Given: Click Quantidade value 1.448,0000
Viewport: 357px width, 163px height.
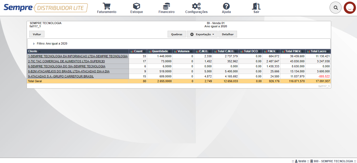Looking at the screenshot, I should pos(164,56).
